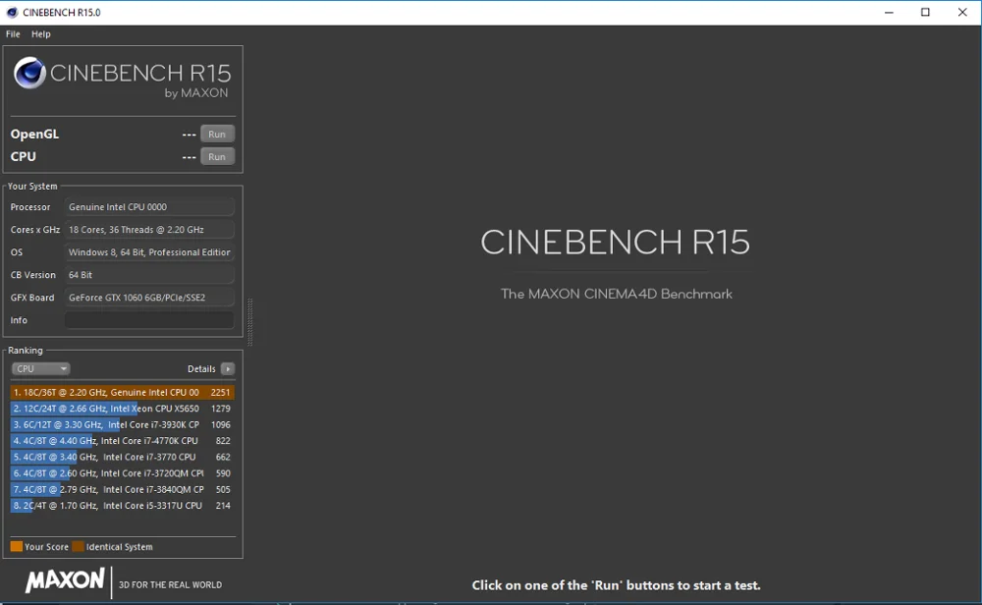Click the score 2251 in ranking list

[220, 392]
